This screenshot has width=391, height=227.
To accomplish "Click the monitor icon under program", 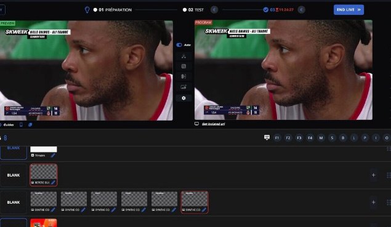I will coord(197,124).
